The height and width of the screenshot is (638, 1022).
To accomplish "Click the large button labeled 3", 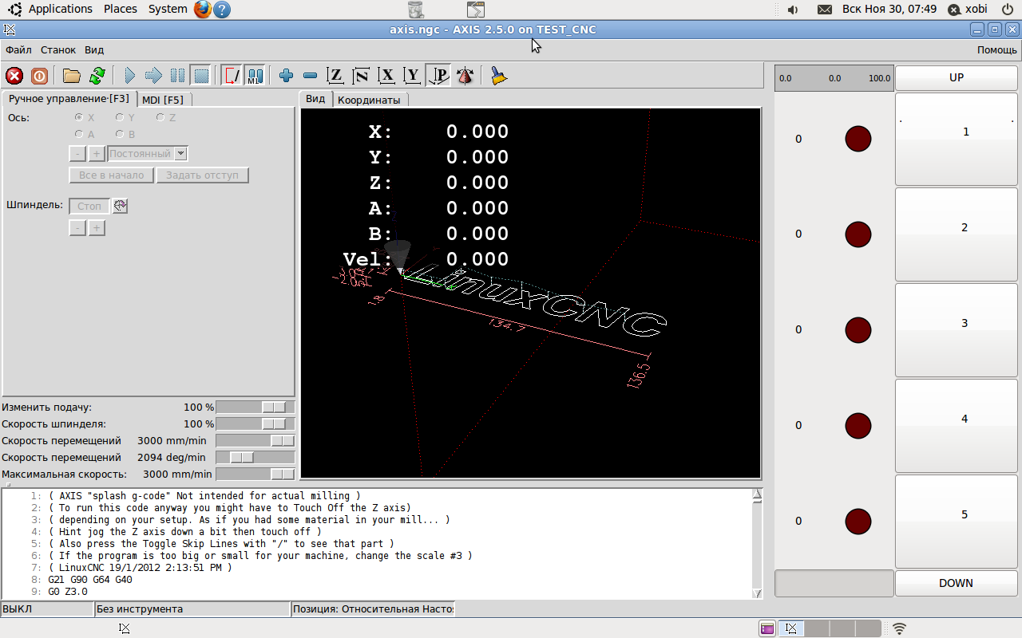I will click(x=957, y=330).
